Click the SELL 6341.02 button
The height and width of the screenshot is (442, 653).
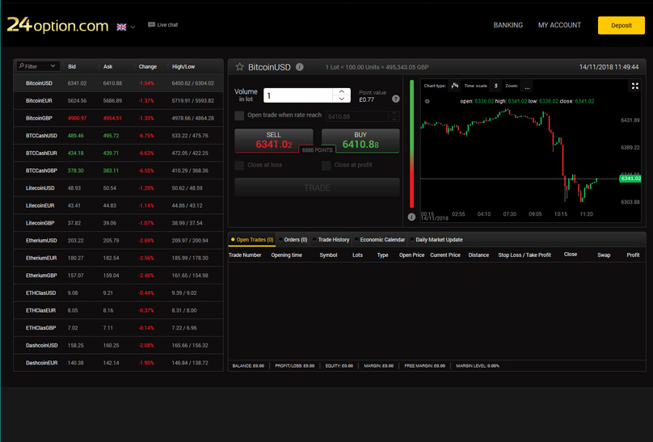point(274,141)
